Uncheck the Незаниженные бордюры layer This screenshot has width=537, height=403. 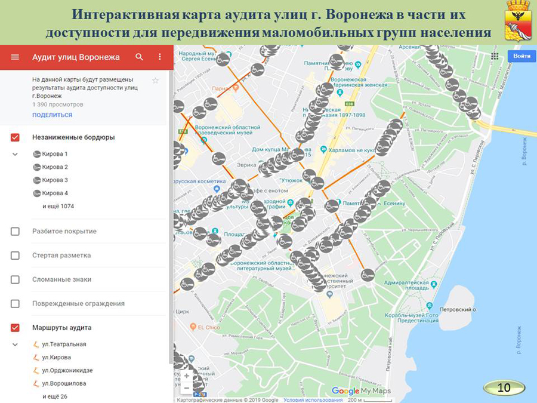point(16,137)
